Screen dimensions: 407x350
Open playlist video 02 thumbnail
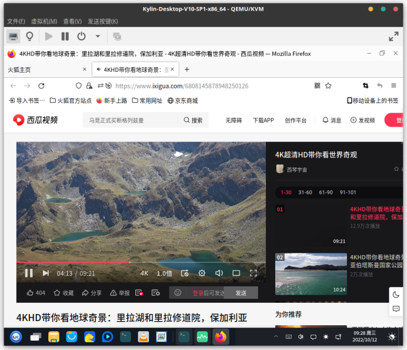pyautogui.click(x=311, y=274)
